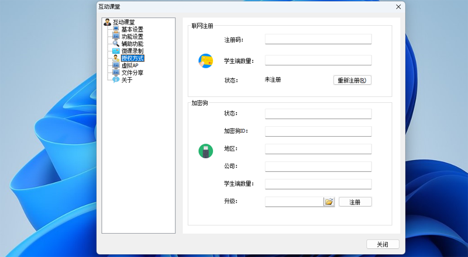Viewport: 468px width, 257px height.
Task: Open 功能设置 settings page
Action: click(132, 36)
